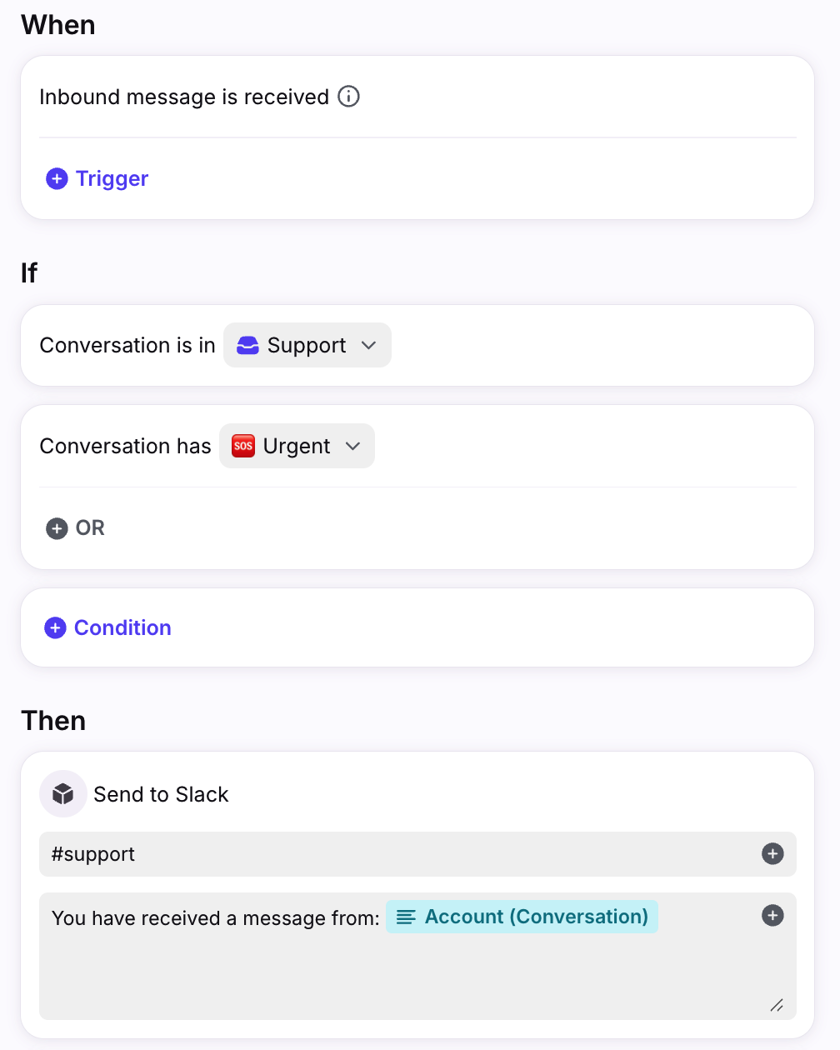Click the paragraph icon in Account chip
This screenshot has height=1050, width=840.
coord(406,917)
